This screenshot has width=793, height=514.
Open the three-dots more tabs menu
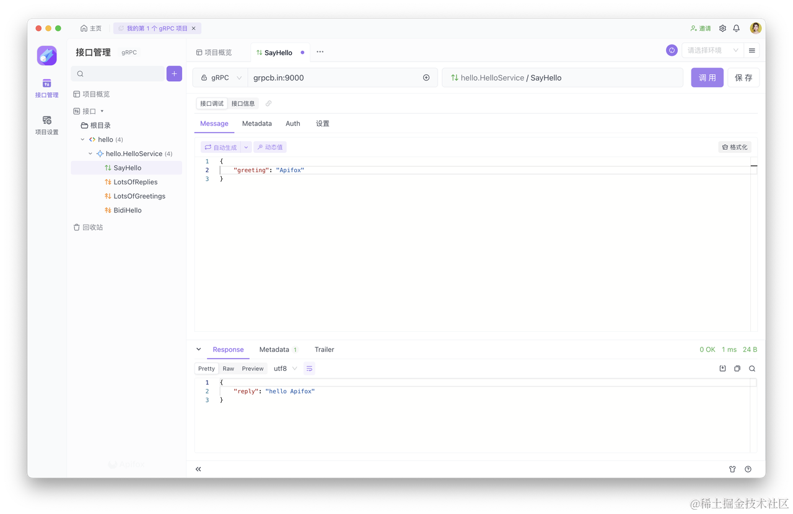coord(320,52)
